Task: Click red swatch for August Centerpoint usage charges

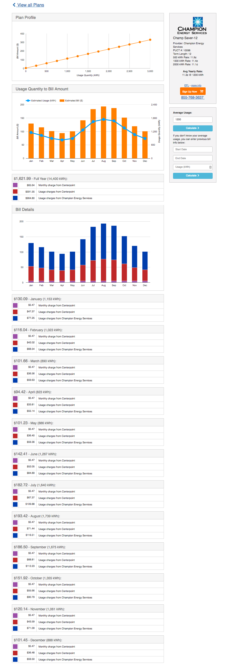Action: click(15, 529)
